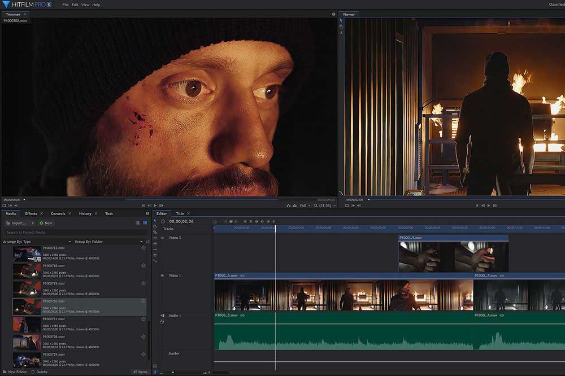Pick the Slice tool in Editor toolbar

pyautogui.click(x=155, y=232)
